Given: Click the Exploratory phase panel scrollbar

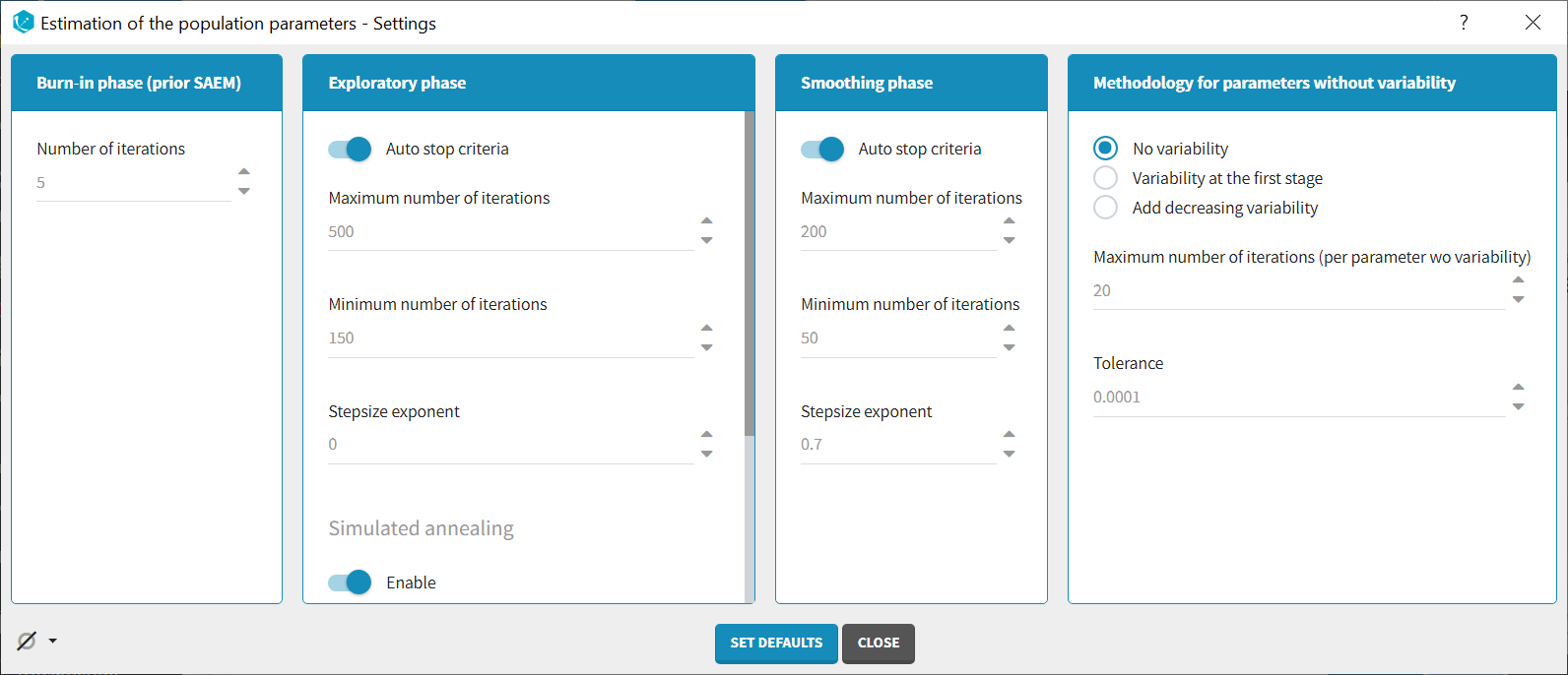Looking at the screenshot, I should (750, 276).
